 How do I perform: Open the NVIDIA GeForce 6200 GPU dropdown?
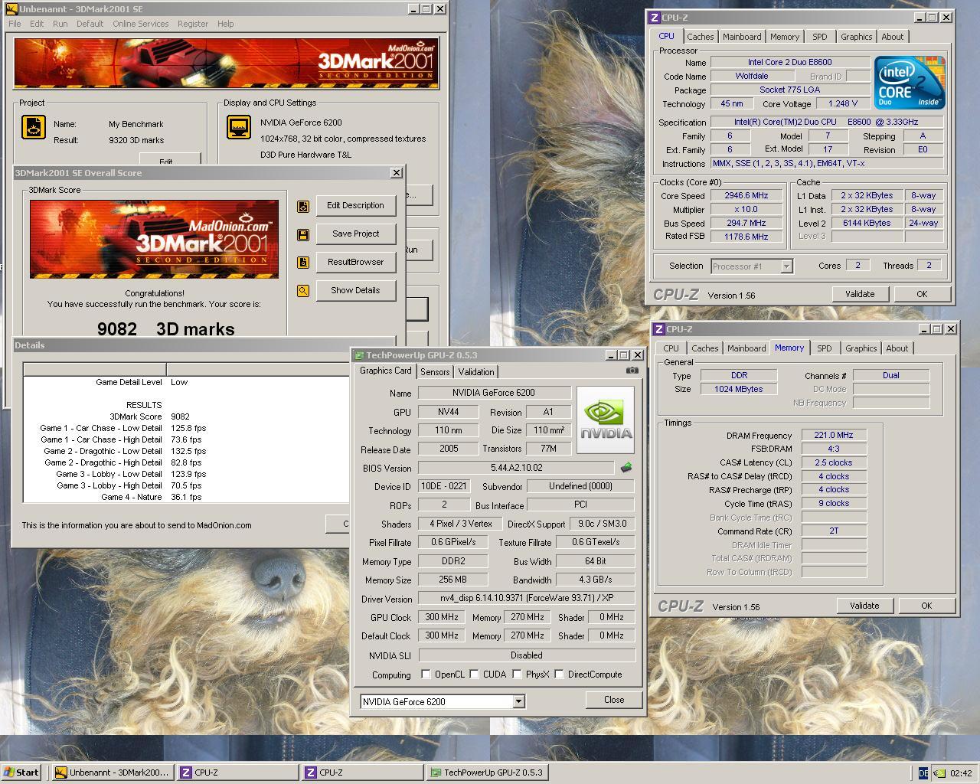(518, 701)
